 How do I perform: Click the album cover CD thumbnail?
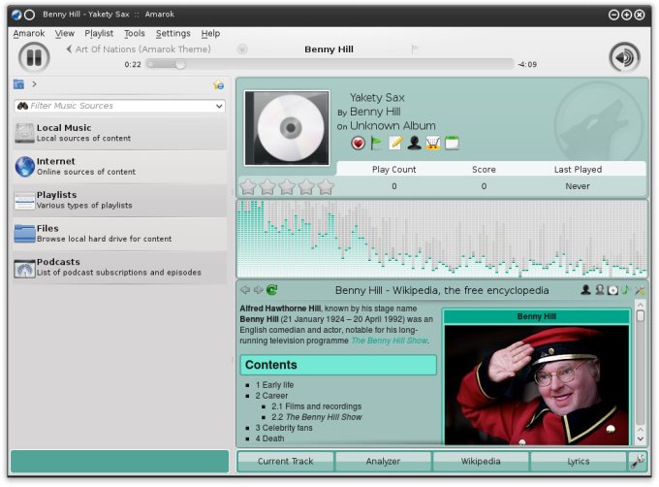pos(287,128)
